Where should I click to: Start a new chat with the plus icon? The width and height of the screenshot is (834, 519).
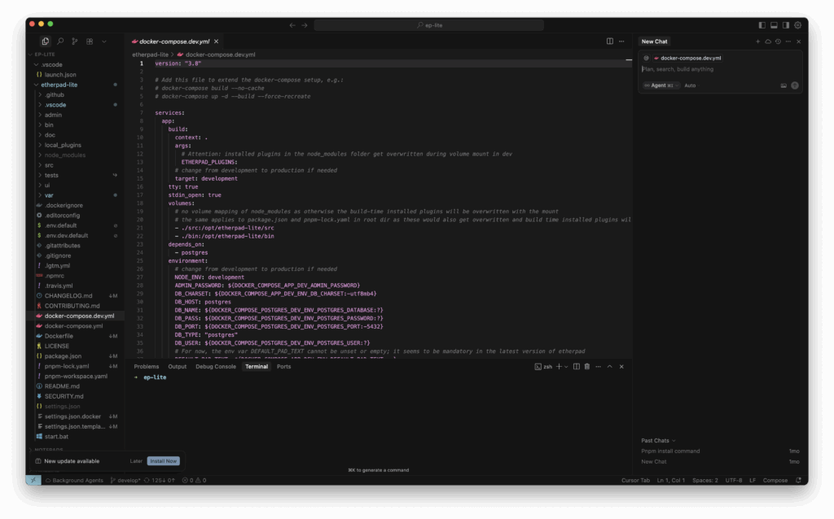click(x=757, y=41)
